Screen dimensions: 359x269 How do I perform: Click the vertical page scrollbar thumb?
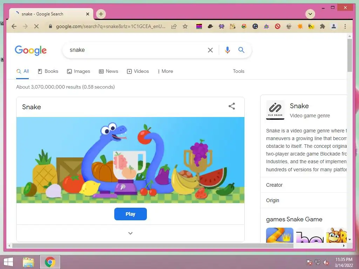350,55
